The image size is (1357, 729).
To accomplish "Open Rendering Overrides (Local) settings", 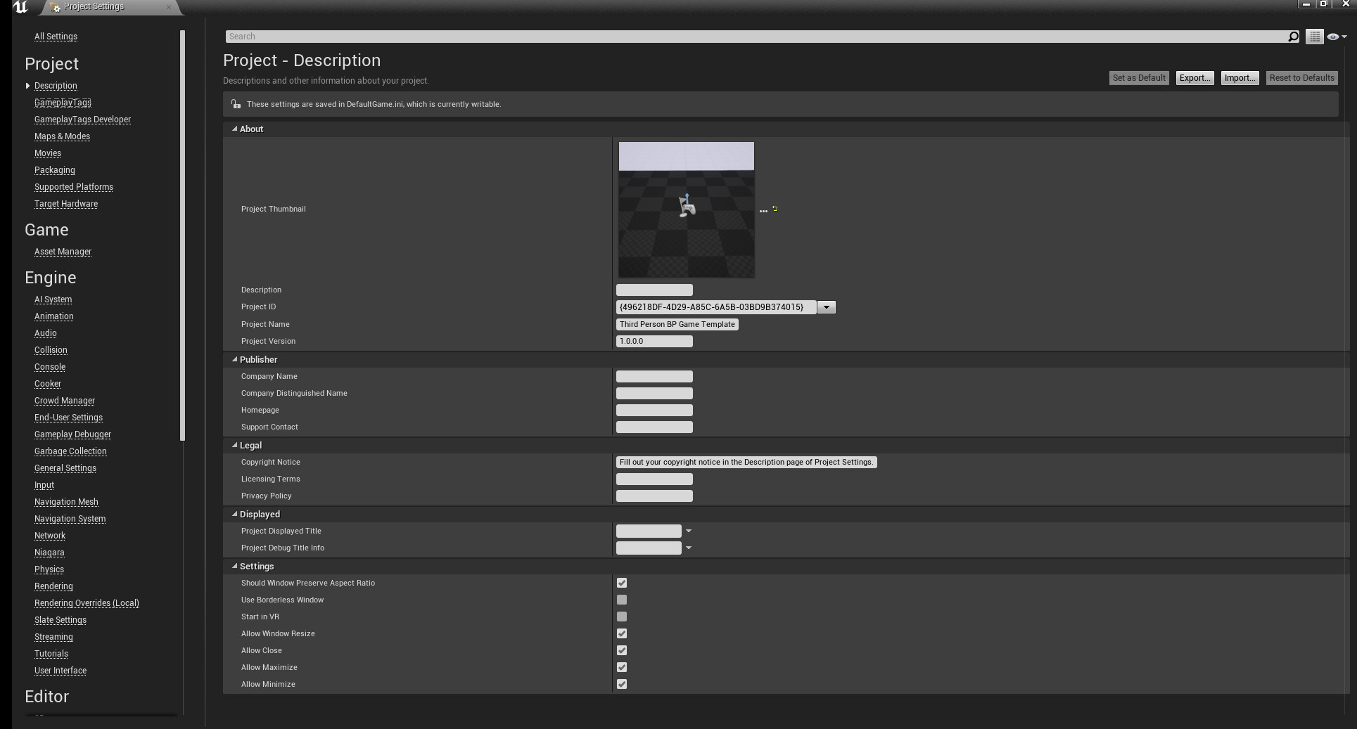I will point(87,603).
